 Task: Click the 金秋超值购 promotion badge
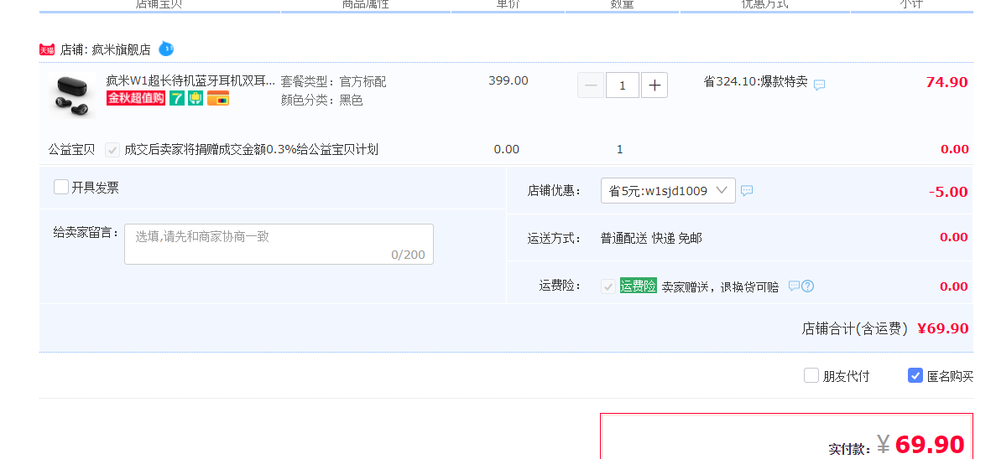click(136, 98)
